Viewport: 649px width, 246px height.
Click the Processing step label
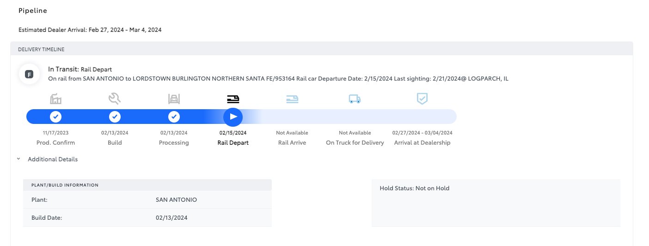point(174,143)
